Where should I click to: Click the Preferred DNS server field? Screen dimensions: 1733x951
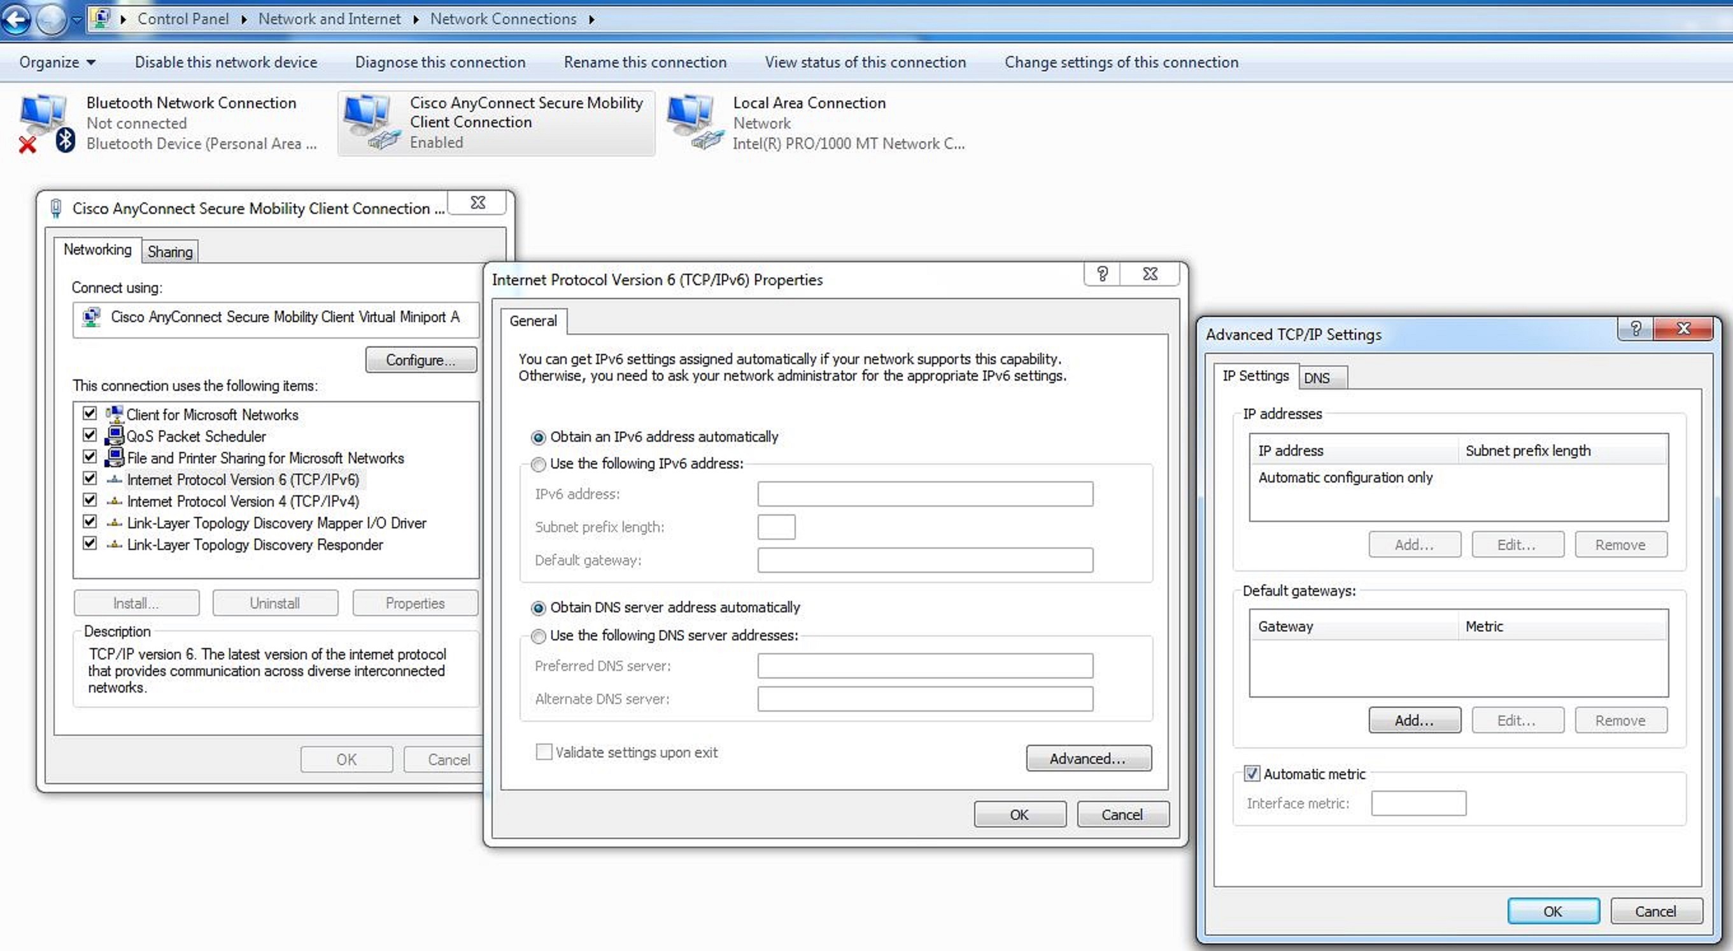[x=925, y=666]
